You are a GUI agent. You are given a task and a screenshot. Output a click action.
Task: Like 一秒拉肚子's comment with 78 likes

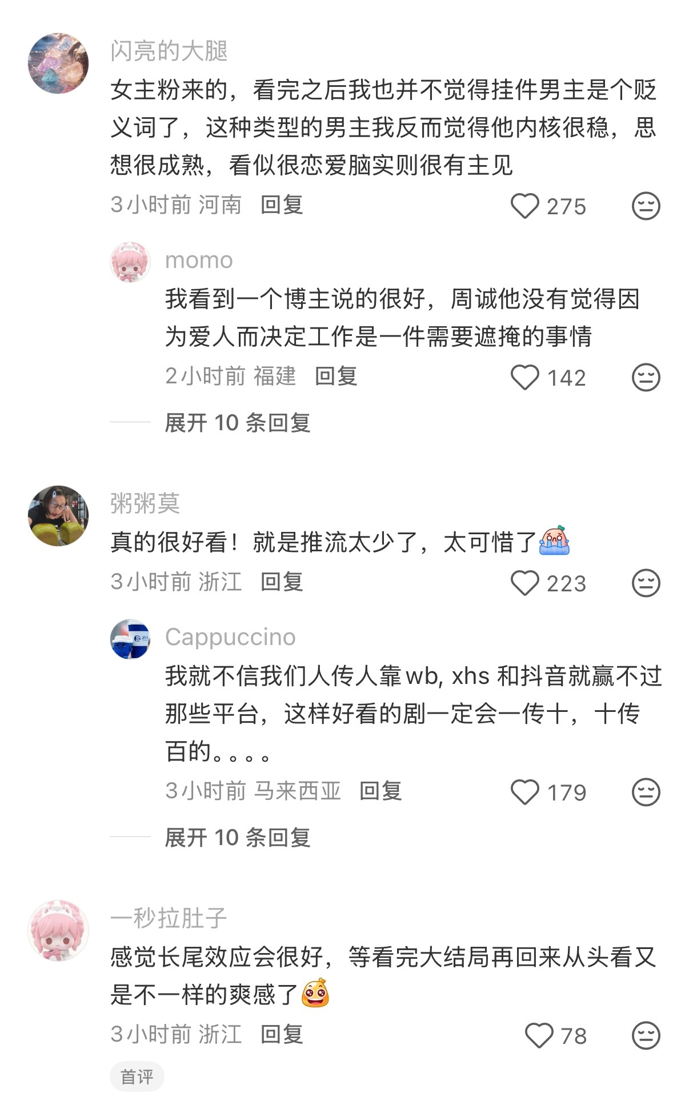pos(539,1036)
